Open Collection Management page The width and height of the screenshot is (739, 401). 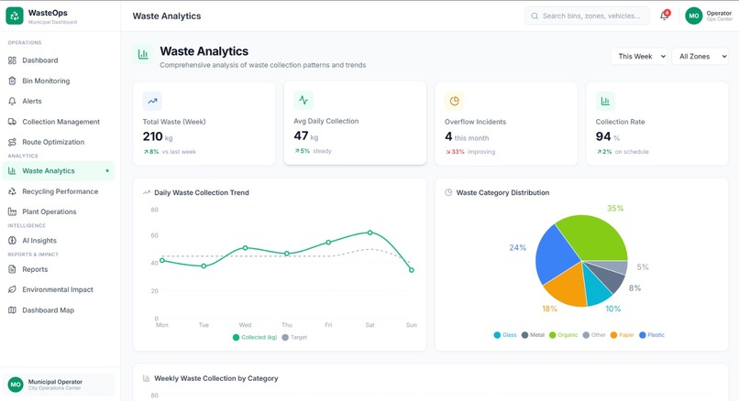pyautogui.click(x=59, y=122)
